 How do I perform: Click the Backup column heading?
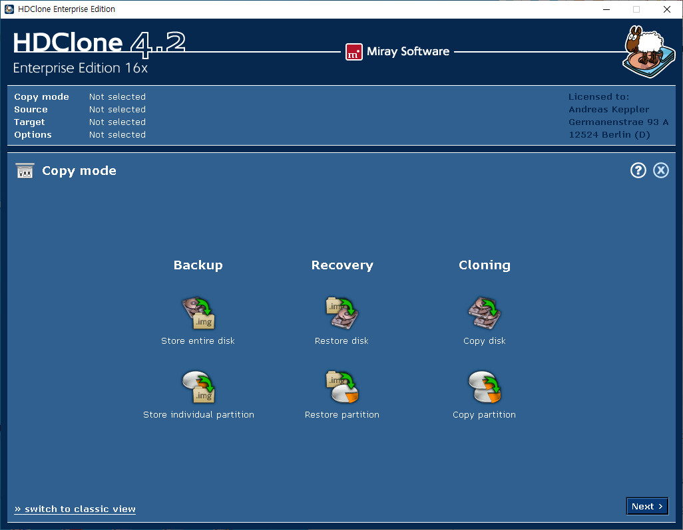(x=198, y=265)
